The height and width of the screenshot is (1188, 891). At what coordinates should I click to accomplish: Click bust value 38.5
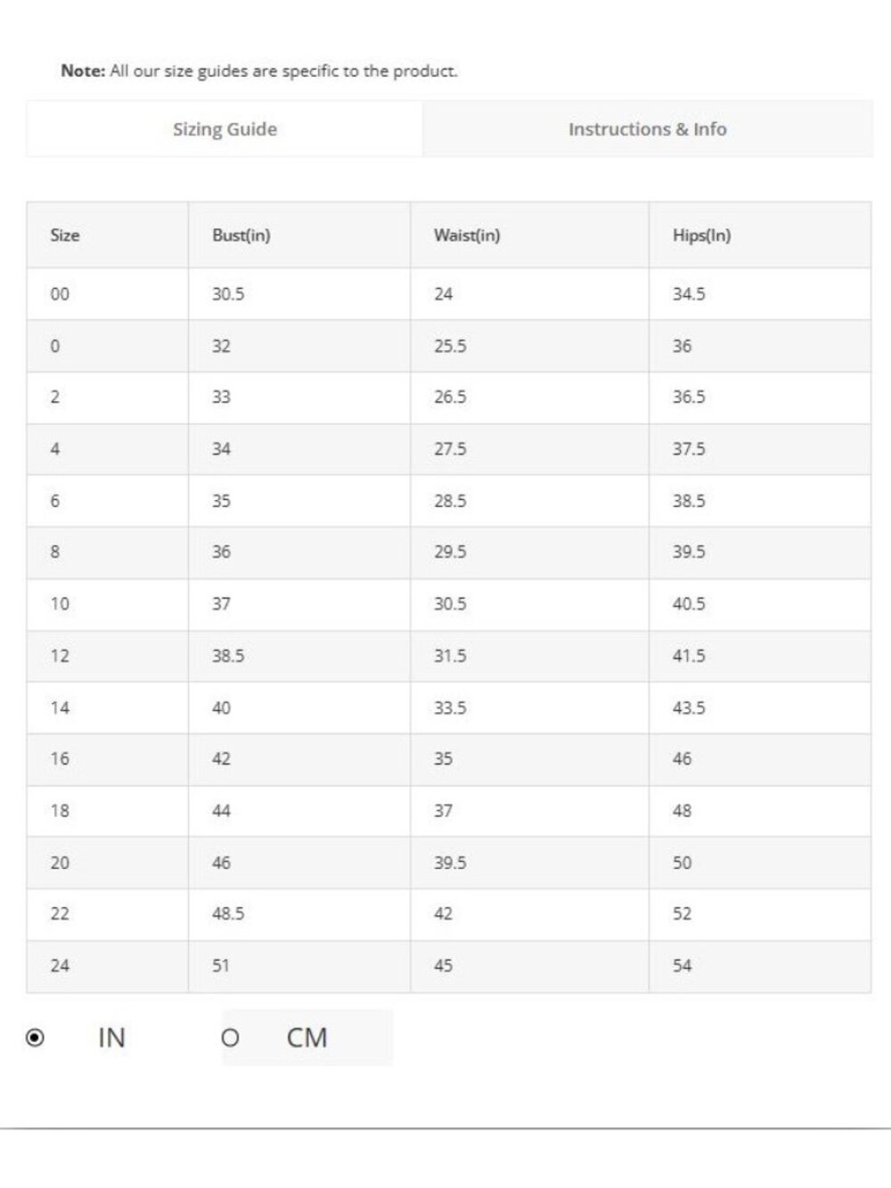pyautogui.click(x=228, y=656)
